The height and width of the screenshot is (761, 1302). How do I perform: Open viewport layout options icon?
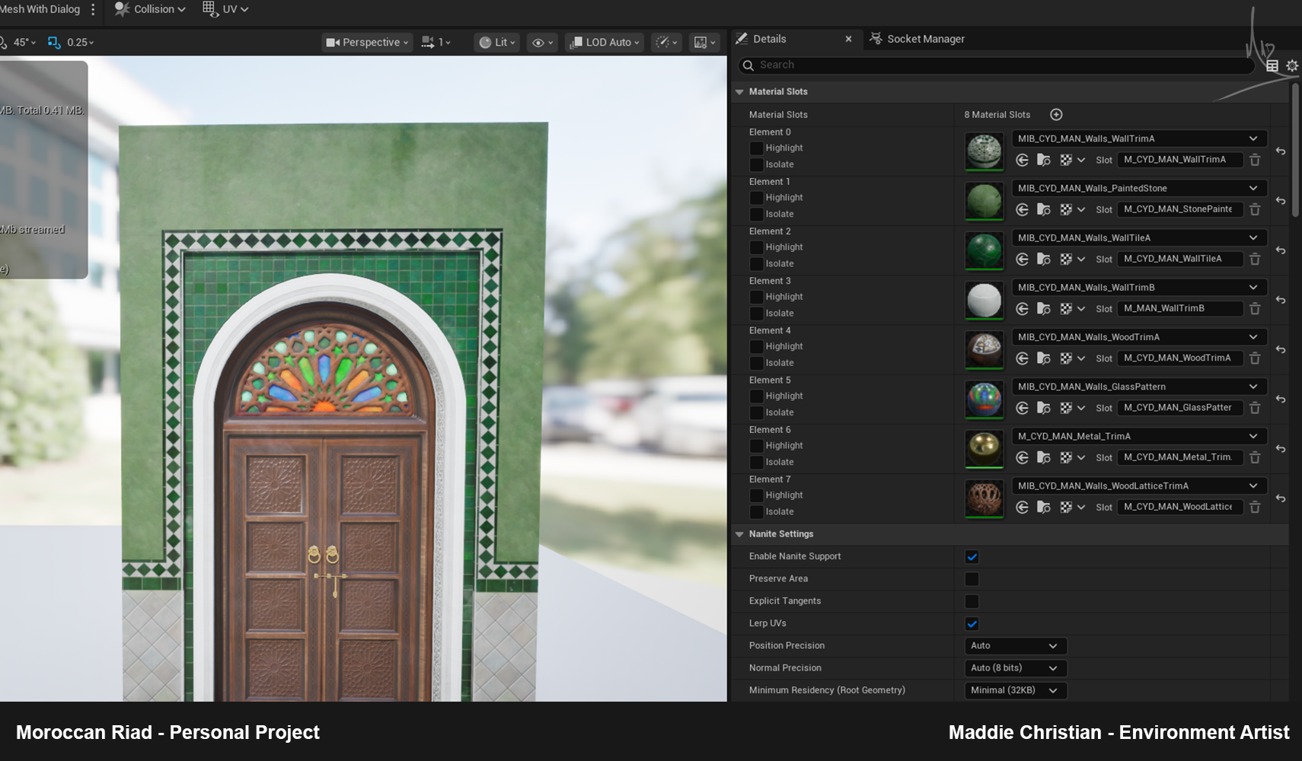[x=704, y=43]
